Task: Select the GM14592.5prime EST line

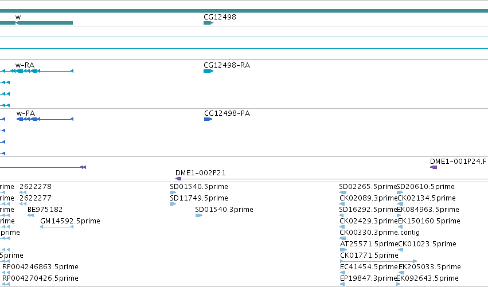Action: [57, 227]
